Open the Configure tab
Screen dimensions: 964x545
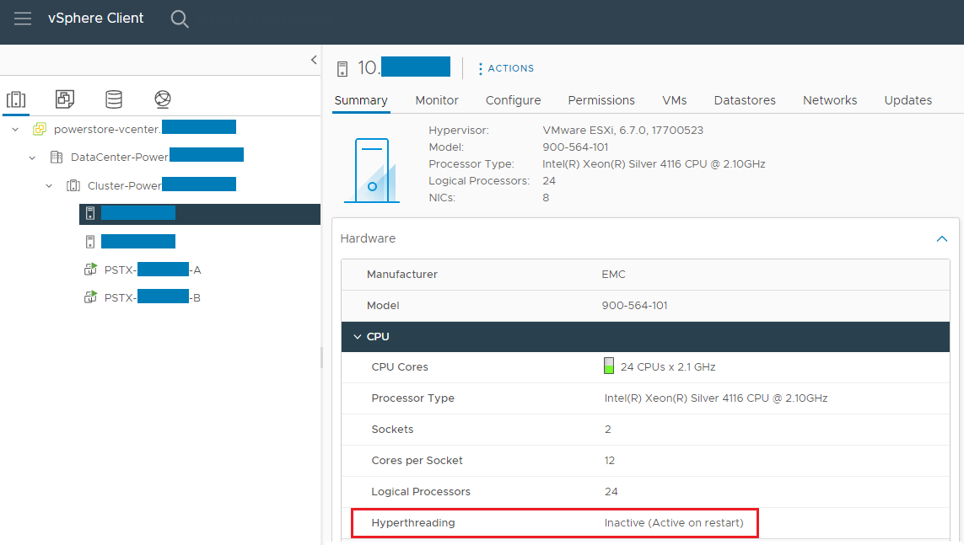click(512, 100)
